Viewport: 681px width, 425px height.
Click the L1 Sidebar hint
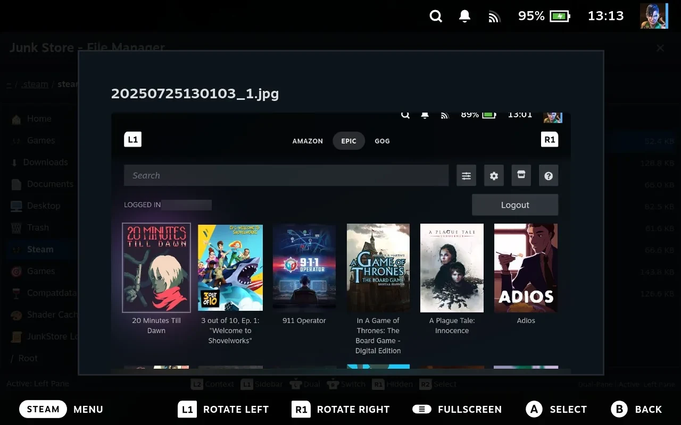[x=261, y=384]
